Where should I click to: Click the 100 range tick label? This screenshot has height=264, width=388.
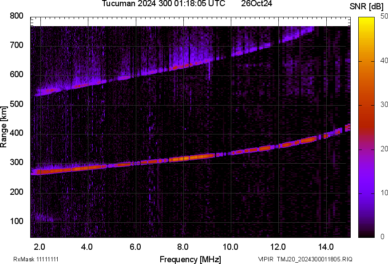pos(17,221)
